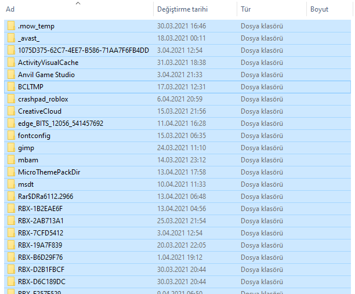Screen dimensions: 355x294
Task: Select the mbam folder name
Action: pyautogui.click(x=28, y=160)
